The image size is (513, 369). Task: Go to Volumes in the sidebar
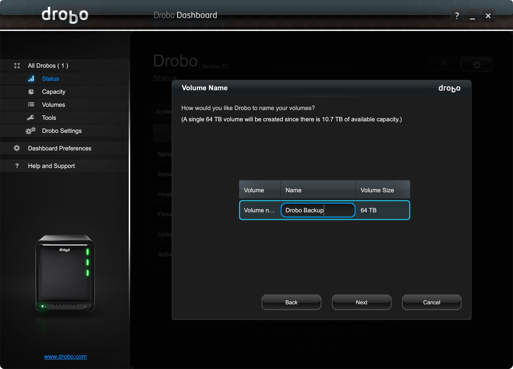point(53,105)
